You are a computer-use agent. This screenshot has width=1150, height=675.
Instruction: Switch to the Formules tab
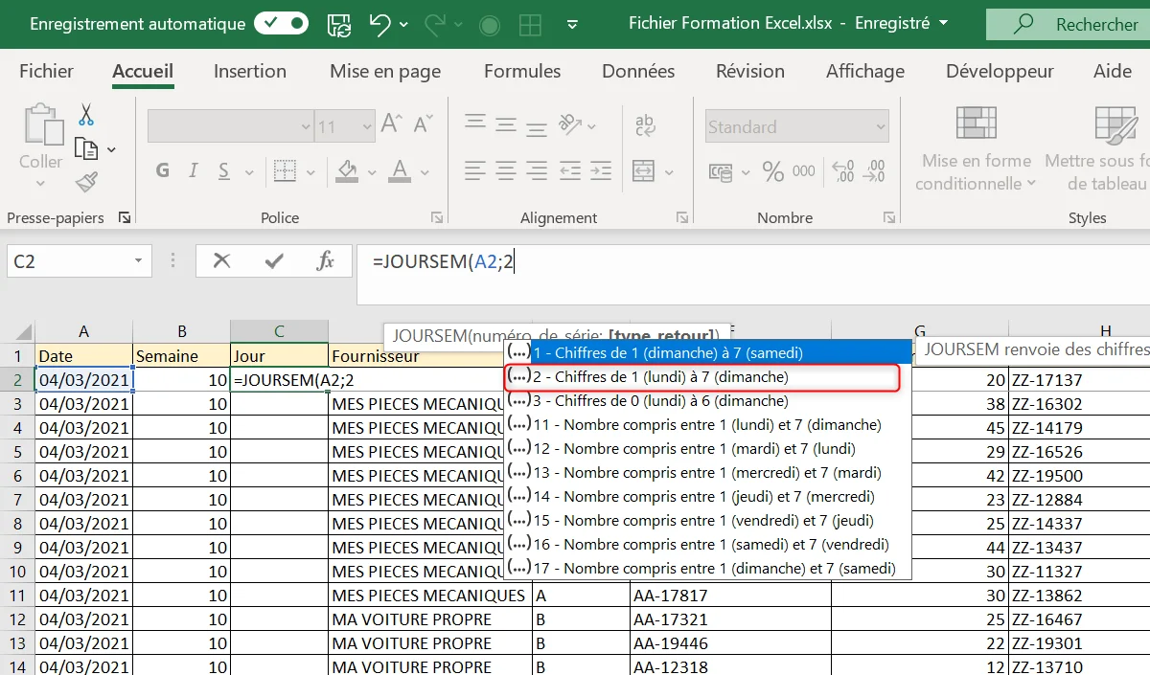pyautogui.click(x=522, y=71)
